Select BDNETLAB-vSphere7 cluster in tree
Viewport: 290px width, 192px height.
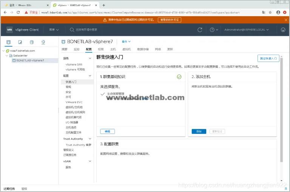(30, 60)
